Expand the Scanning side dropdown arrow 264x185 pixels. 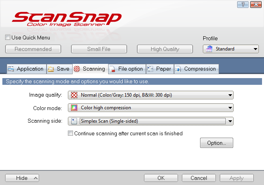[x=230, y=121]
